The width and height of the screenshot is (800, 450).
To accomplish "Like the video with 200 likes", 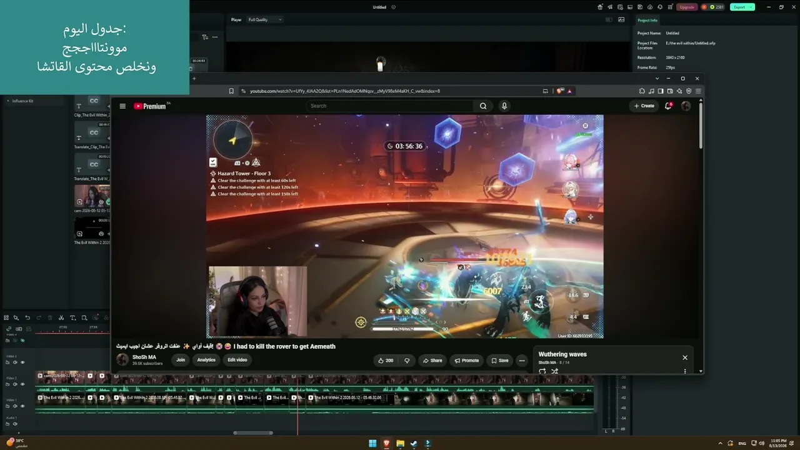I will coord(386,361).
